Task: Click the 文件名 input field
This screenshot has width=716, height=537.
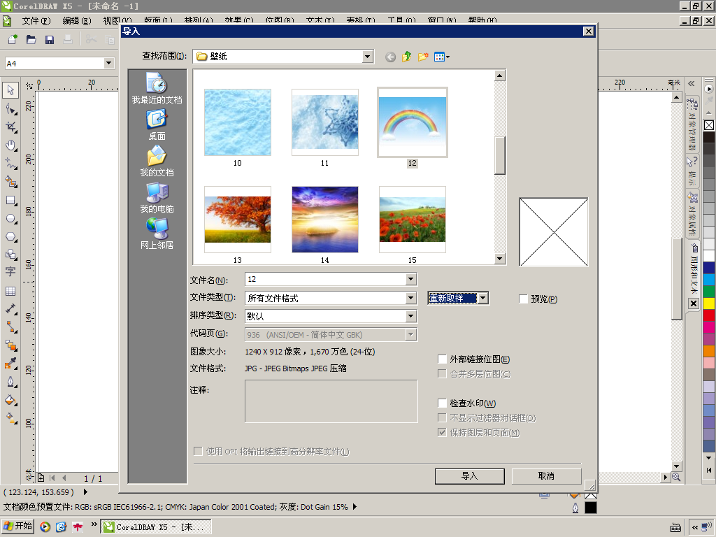Action: coord(326,279)
